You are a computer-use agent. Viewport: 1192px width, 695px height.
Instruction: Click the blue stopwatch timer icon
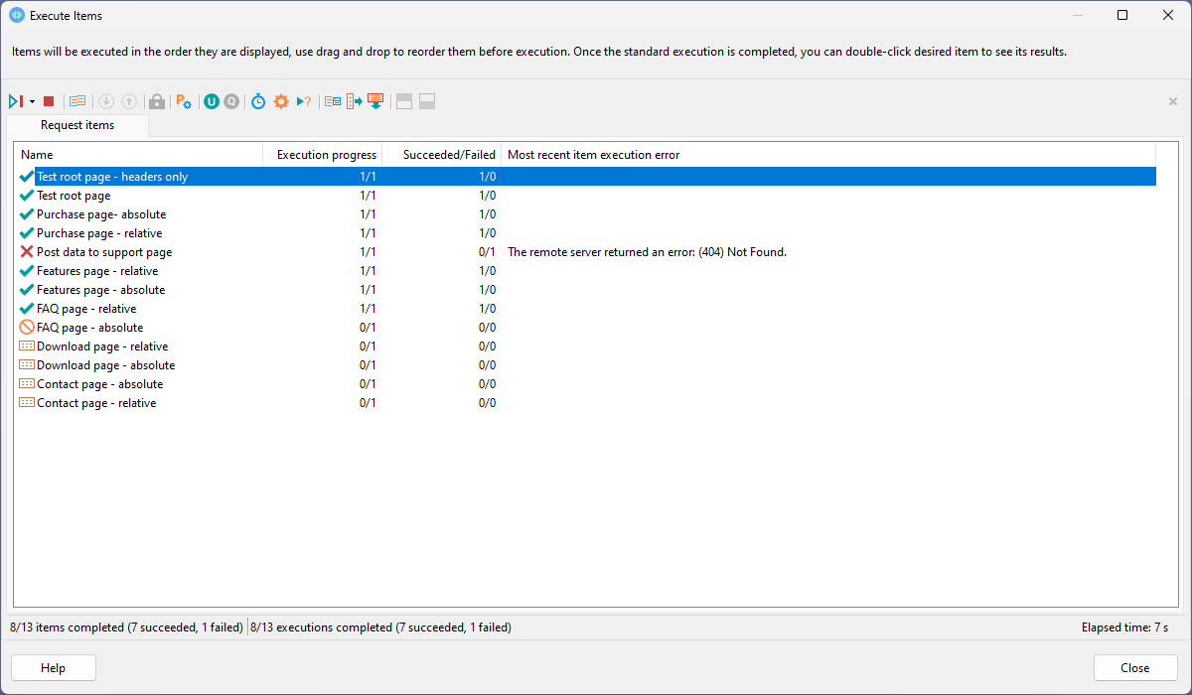point(258,101)
